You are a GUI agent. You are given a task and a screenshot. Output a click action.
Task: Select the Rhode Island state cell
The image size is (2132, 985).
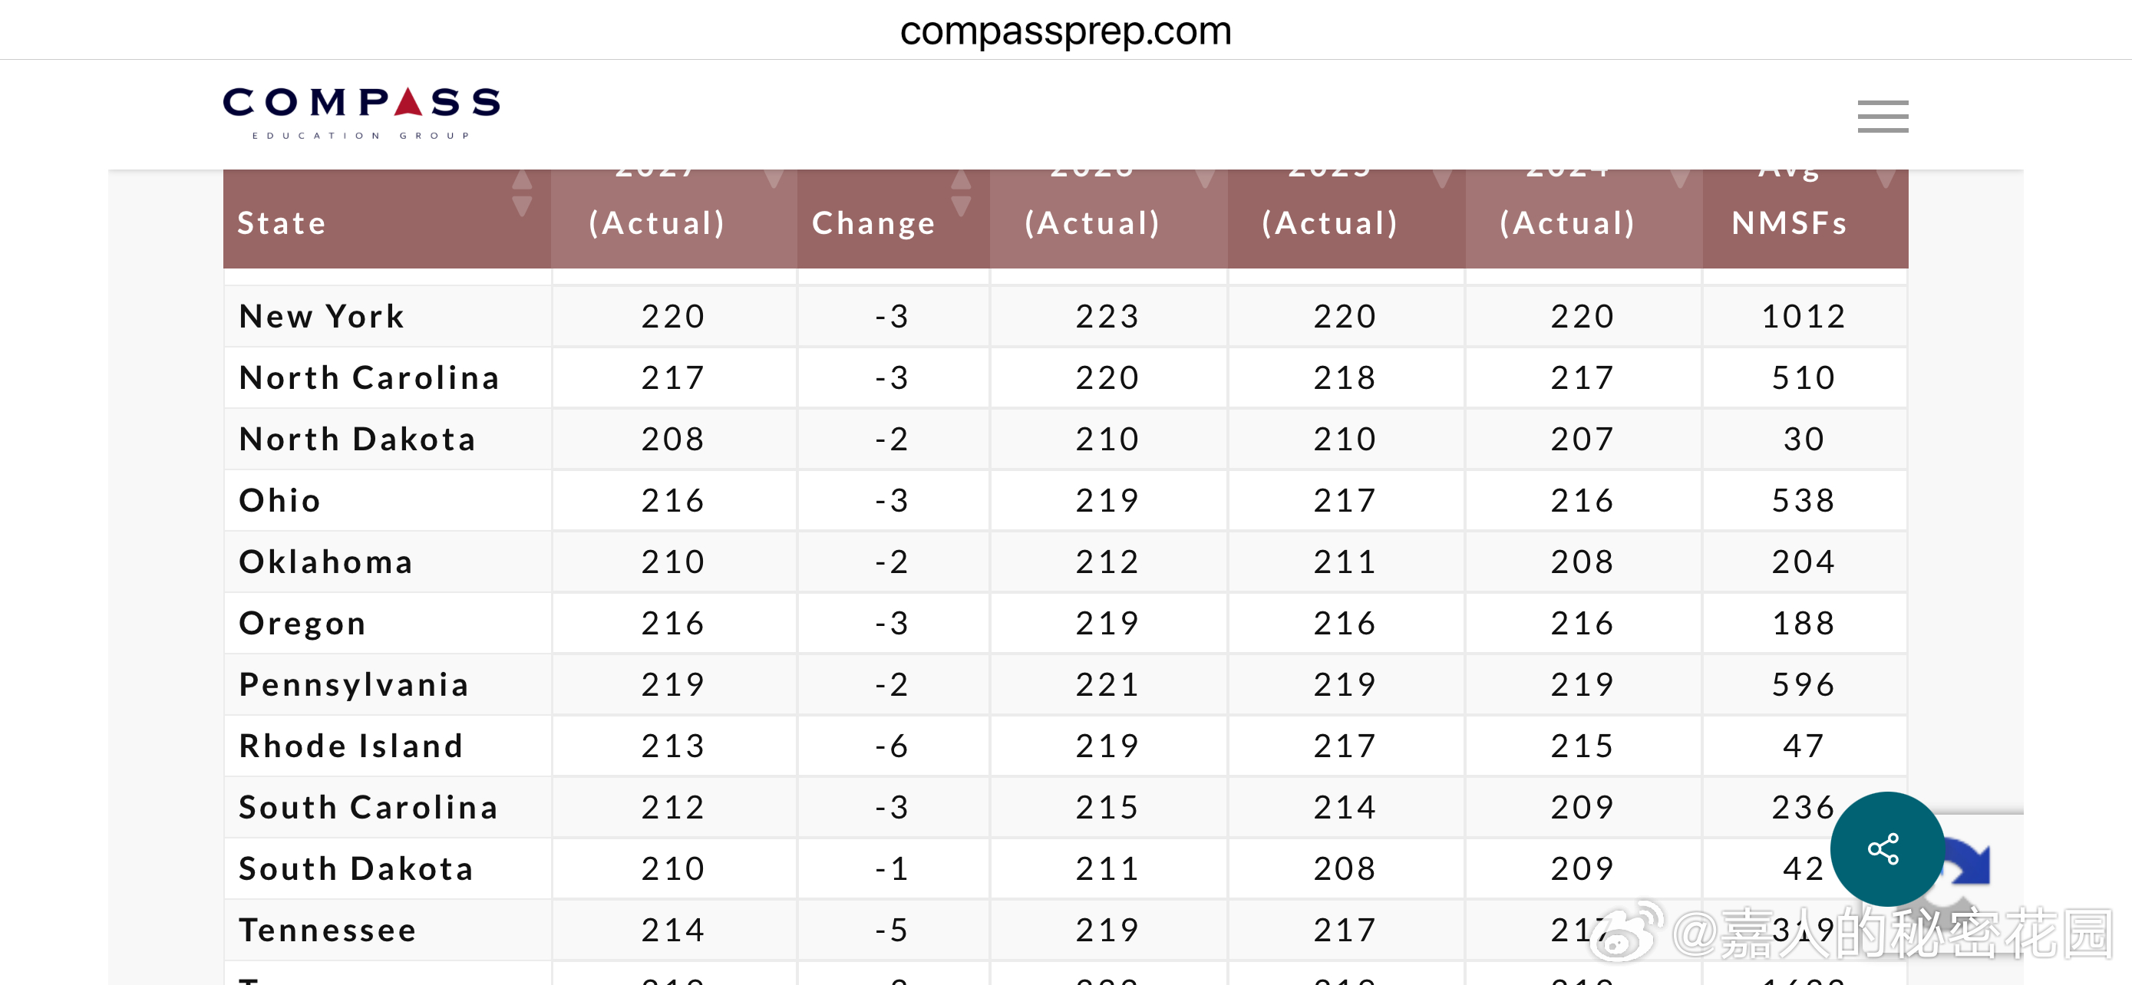coord(388,746)
